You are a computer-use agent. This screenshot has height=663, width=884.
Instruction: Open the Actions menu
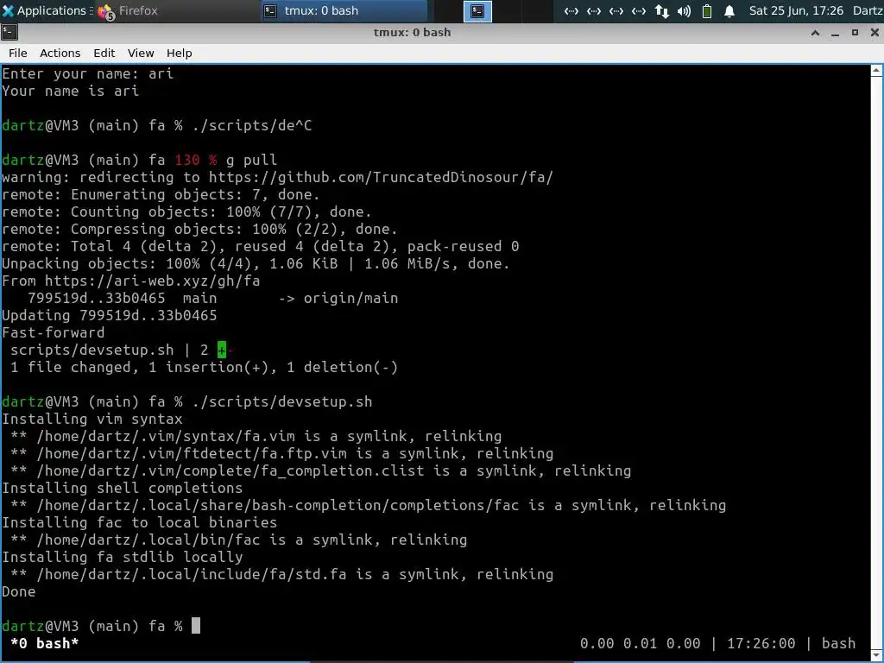(x=60, y=53)
